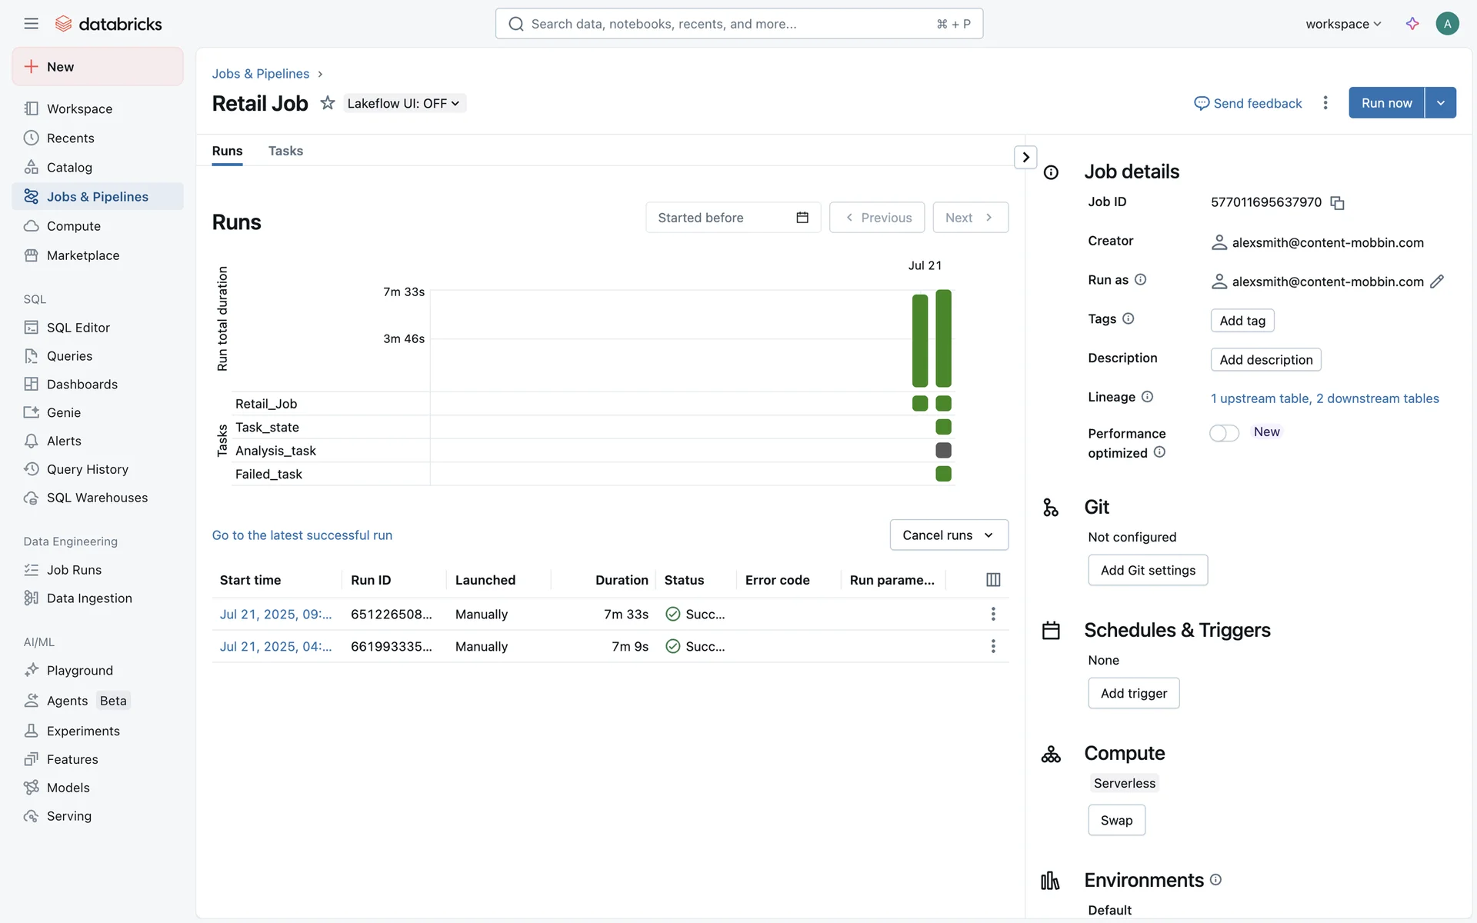Edit the Run as user with the pencil icon

[x=1436, y=282]
